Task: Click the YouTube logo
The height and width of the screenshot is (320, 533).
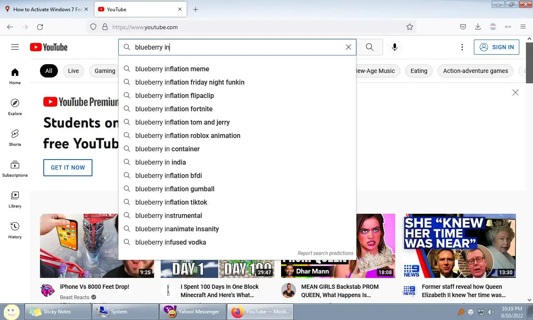Action: (49, 47)
